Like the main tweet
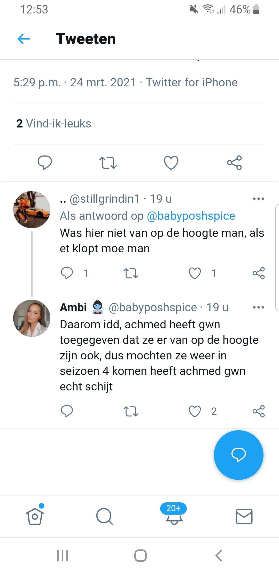The image size is (279, 574). click(171, 163)
